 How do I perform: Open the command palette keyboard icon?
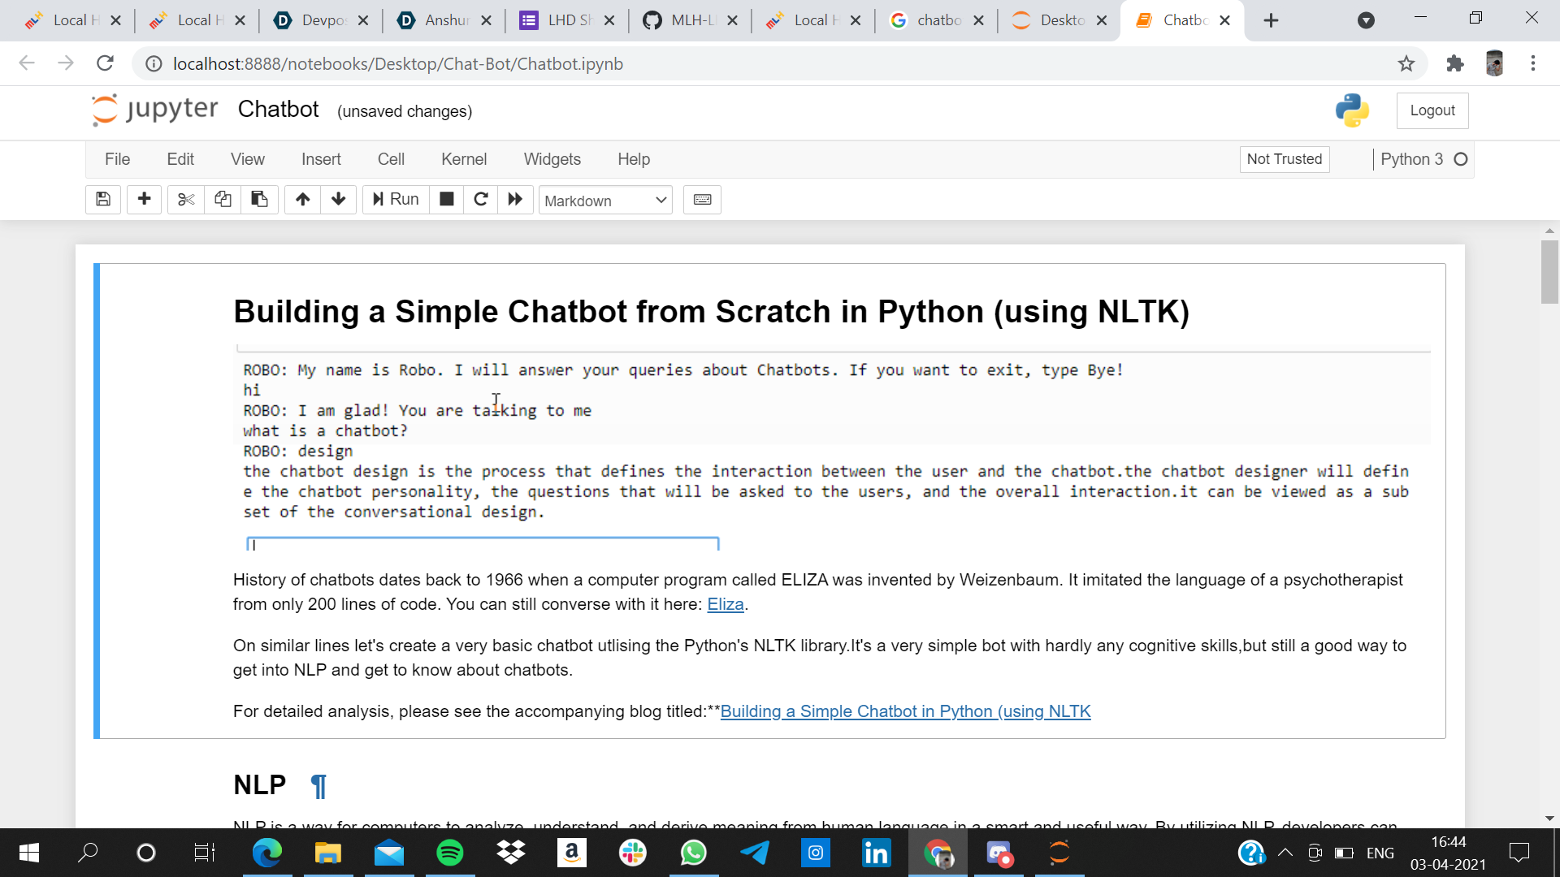pyautogui.click(x=702, y=200)
